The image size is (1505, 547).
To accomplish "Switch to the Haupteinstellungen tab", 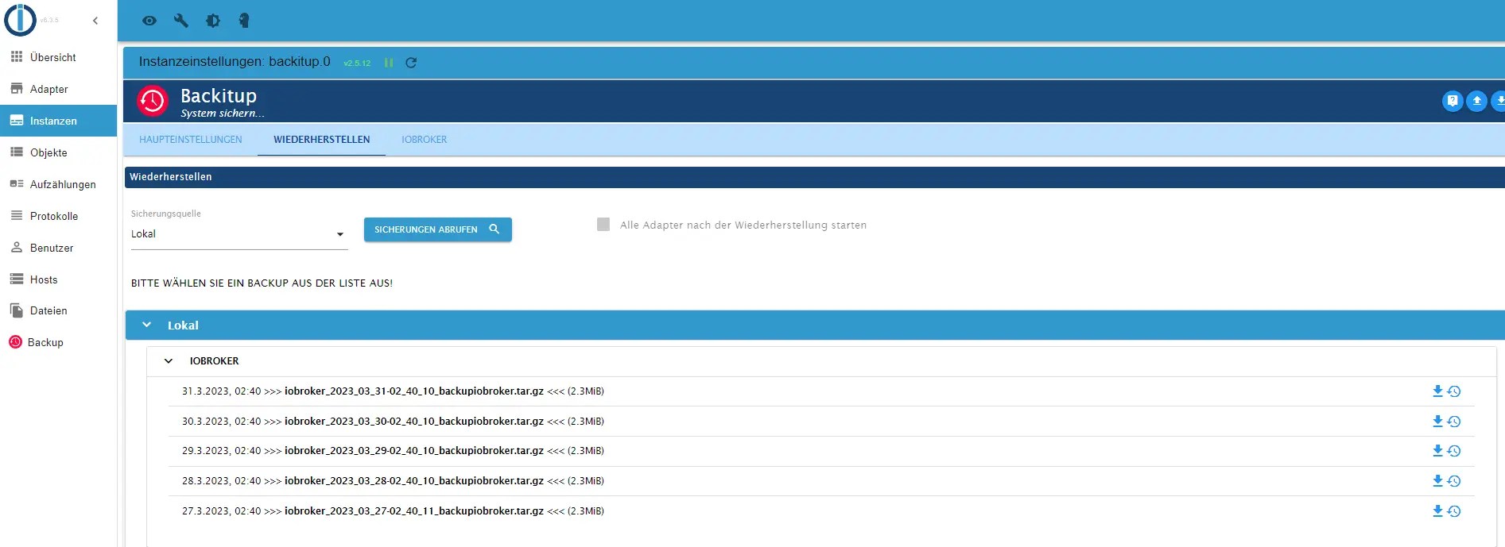I will tap(191, 139).
